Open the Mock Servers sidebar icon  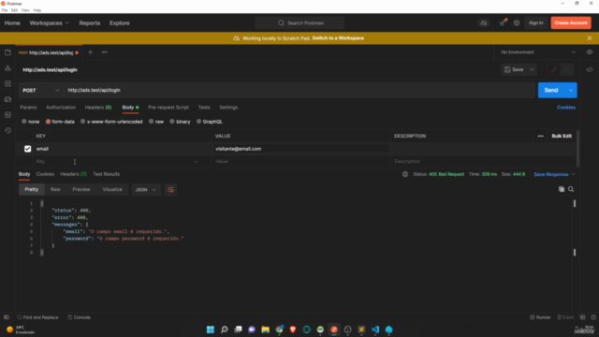pos(7,99)
